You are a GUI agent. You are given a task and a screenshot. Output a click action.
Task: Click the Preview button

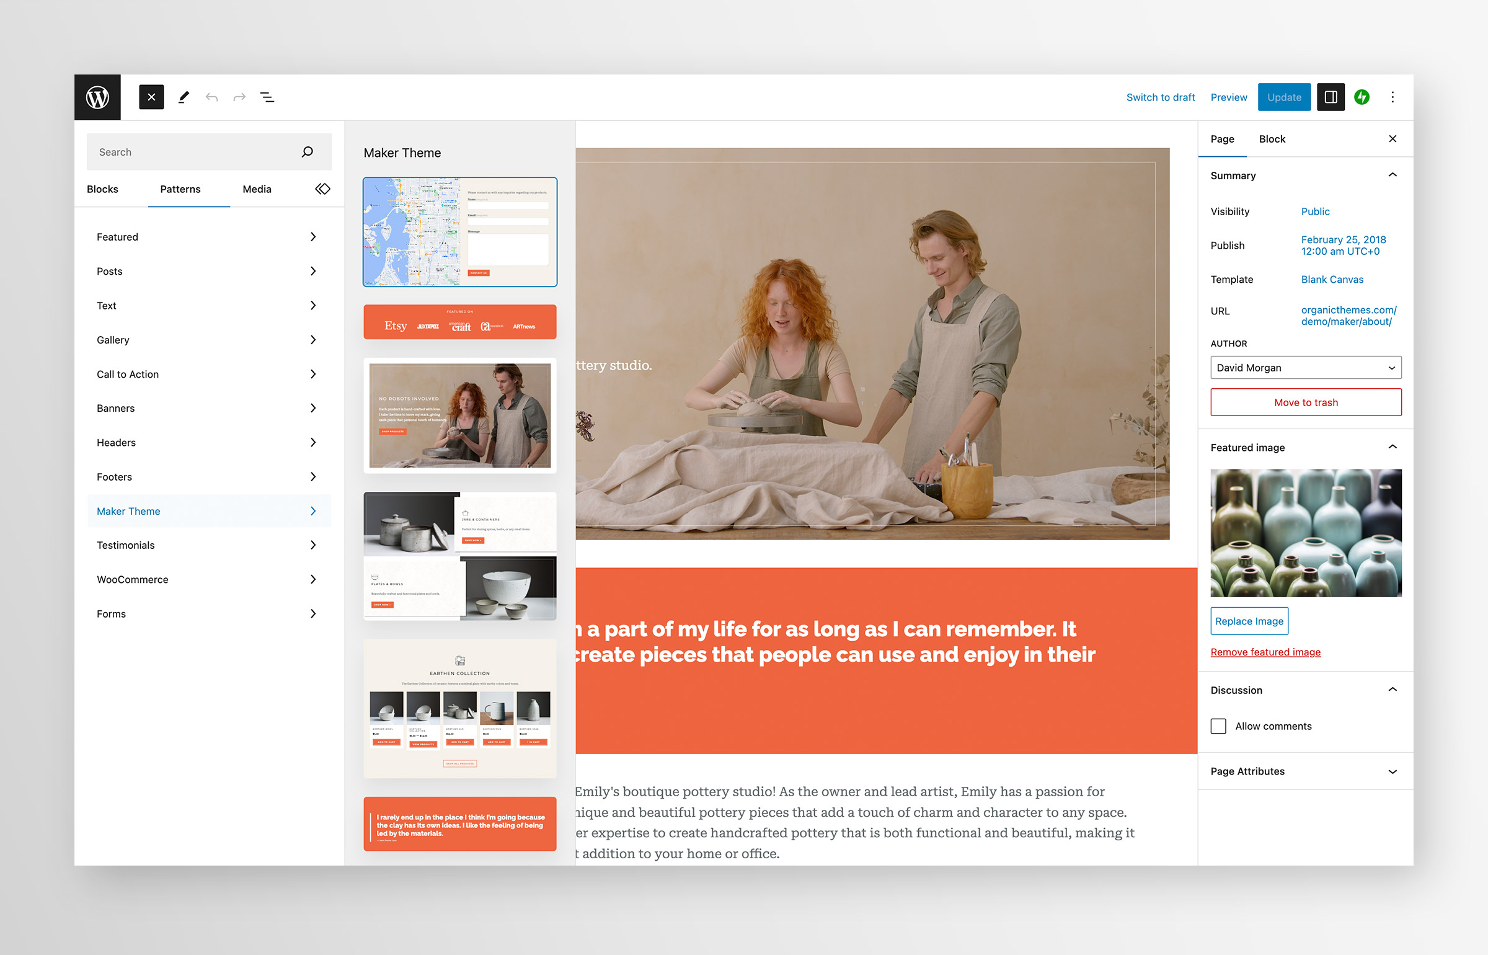[1229, 97]
